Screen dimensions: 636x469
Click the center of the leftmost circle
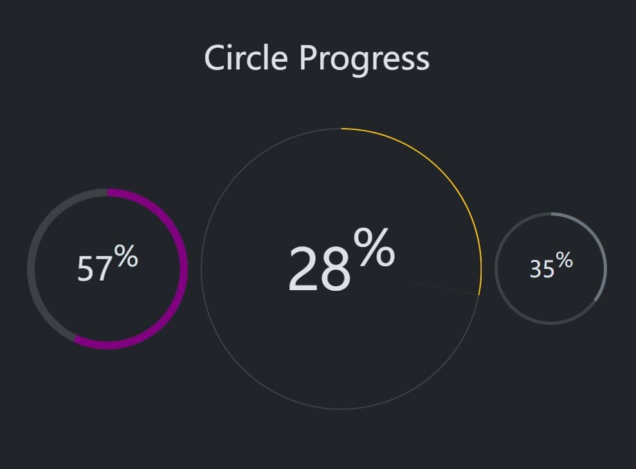pyautogui.click(x=106, y=264)
